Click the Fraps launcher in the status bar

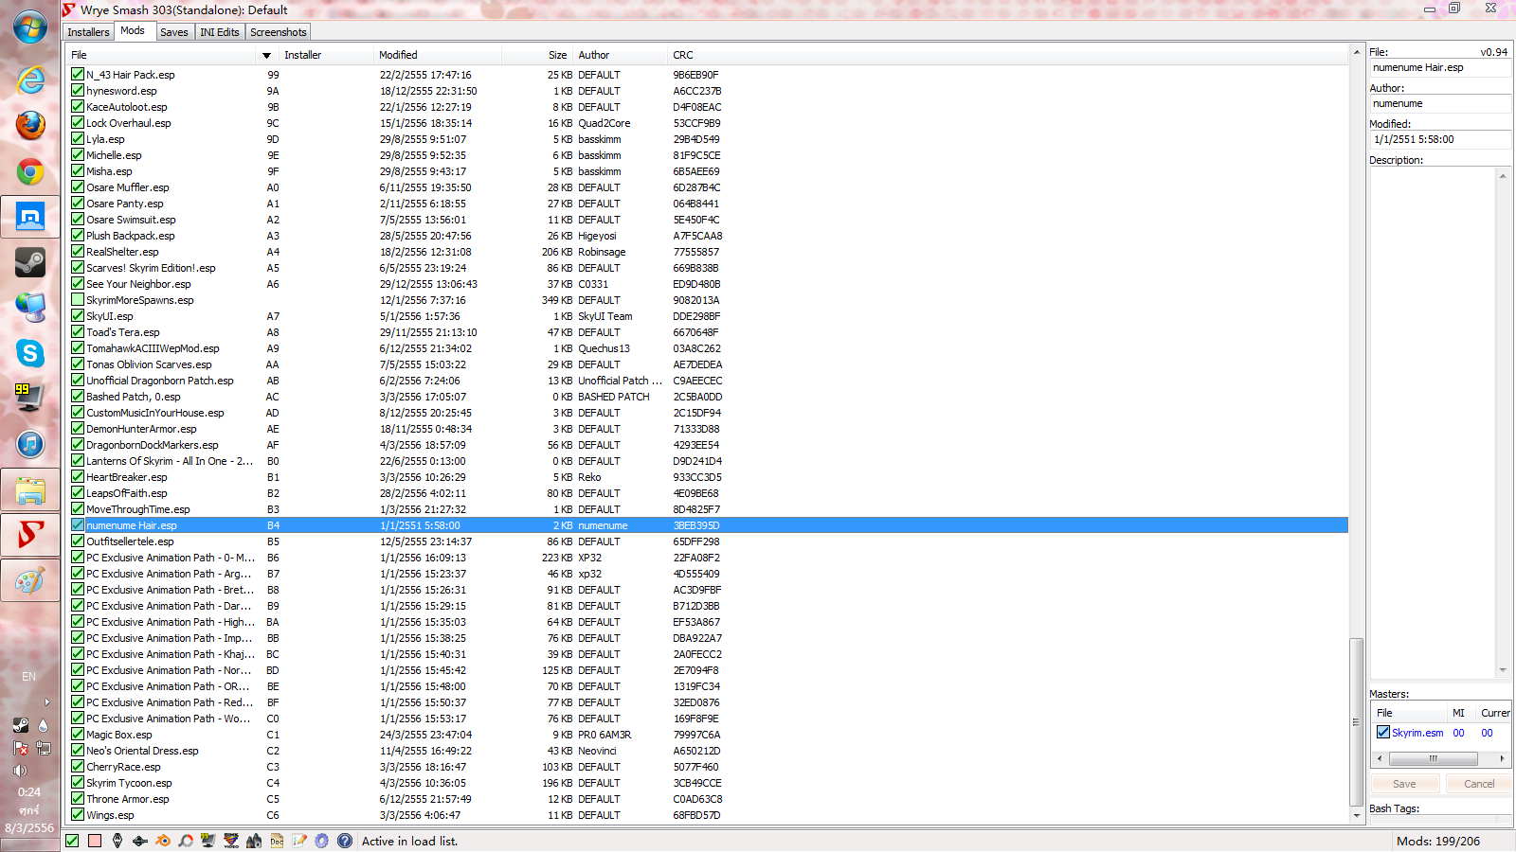coord(208,841)
